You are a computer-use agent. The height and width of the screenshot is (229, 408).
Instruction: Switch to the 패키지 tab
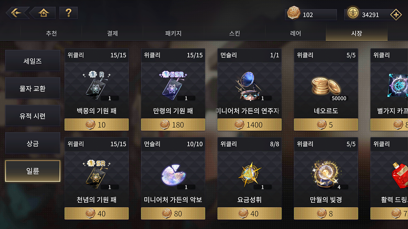click(173, 33)
